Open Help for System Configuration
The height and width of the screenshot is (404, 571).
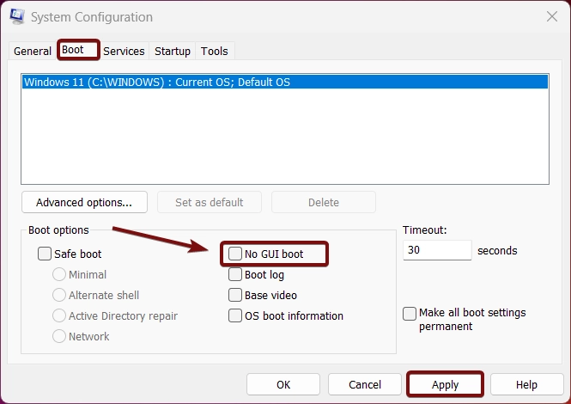[526, 385]
